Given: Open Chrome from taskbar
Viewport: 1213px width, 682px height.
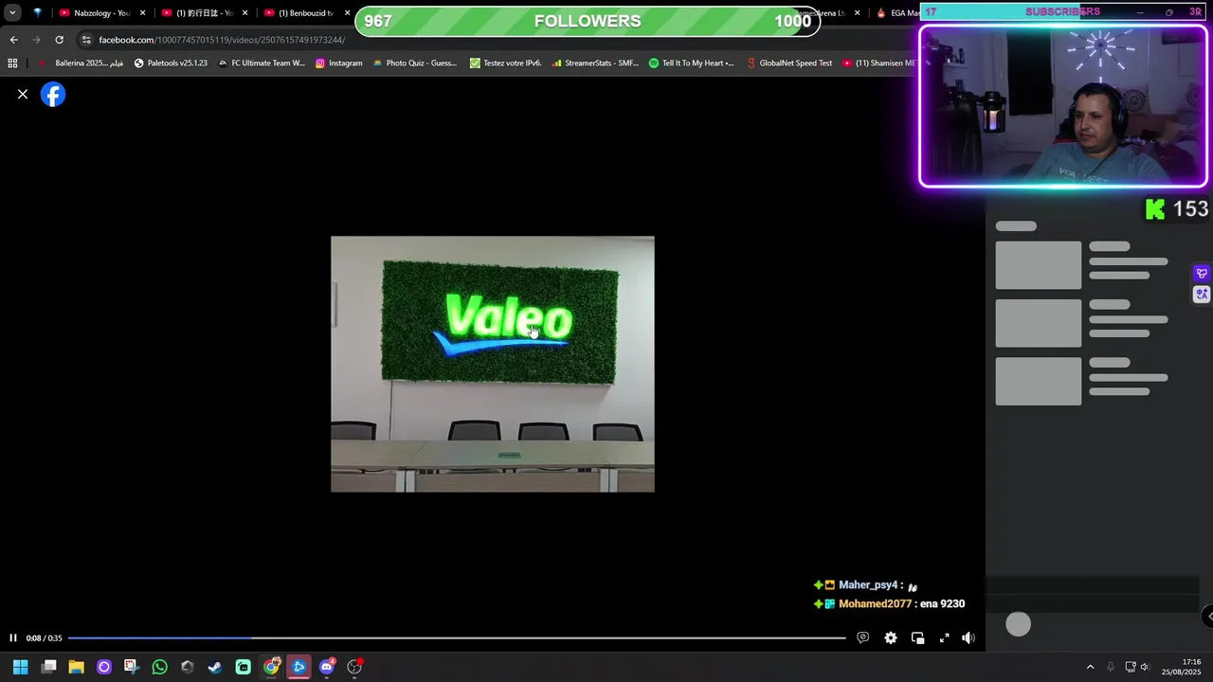Looking at the screenshot, I should [272, 667].
